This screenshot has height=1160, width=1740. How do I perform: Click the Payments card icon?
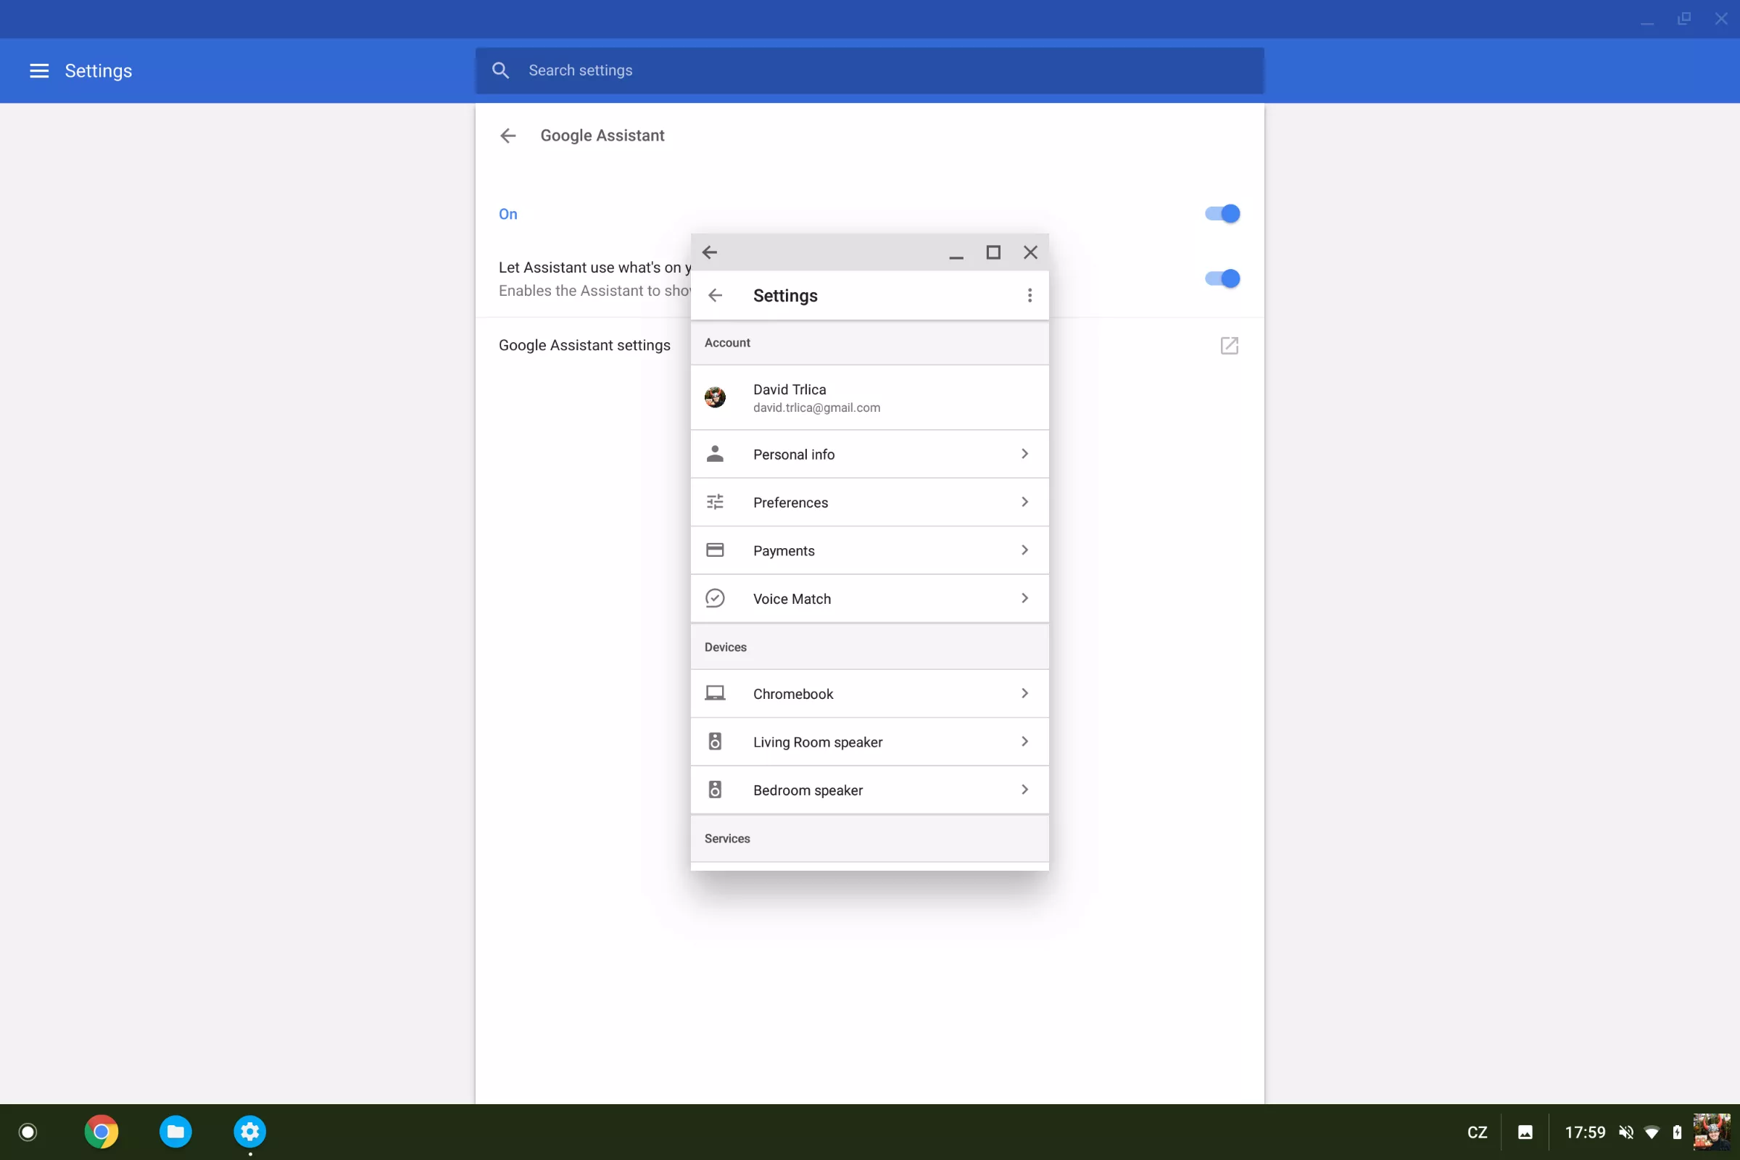(x=715, y=550)
